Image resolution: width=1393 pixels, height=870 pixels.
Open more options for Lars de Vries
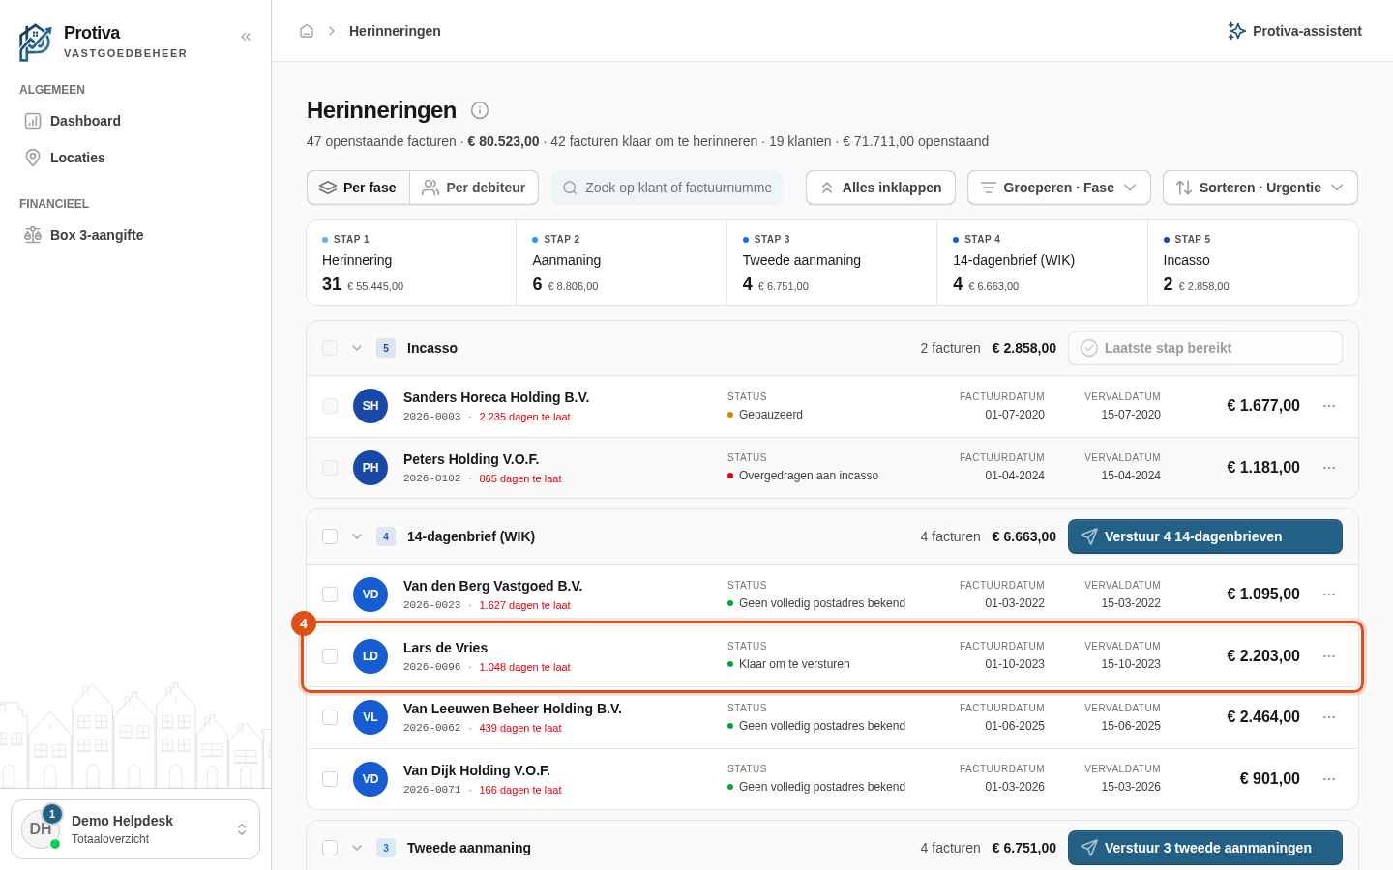click(x=1329, y=656)
